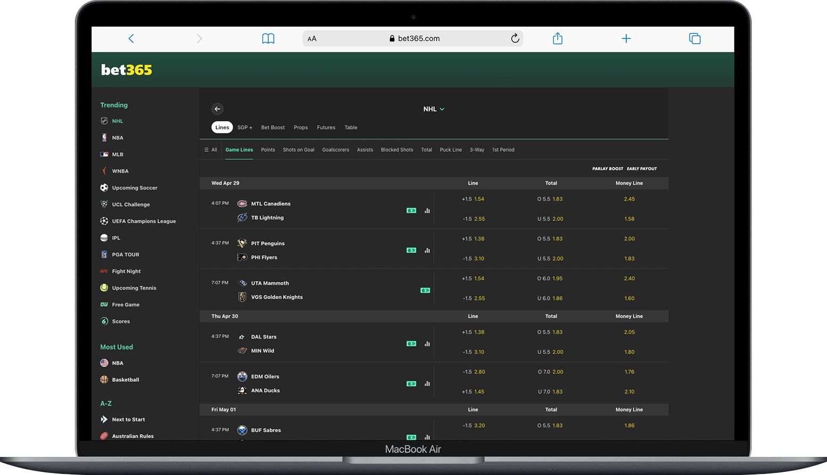Open IPL in the Trending sidebar
827x475 pixels.
point(116,238)
